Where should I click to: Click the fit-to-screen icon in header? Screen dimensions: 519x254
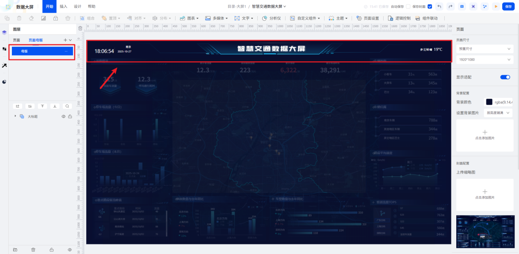pyautogui.click(x=473, y=7)
